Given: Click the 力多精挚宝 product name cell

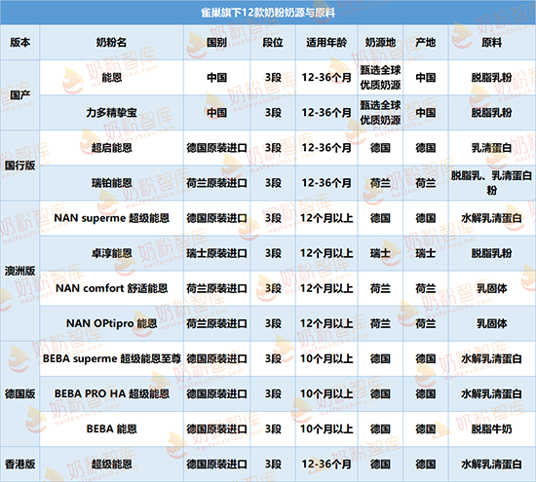Looking at the screenshot, I should [x=111, y=113].
